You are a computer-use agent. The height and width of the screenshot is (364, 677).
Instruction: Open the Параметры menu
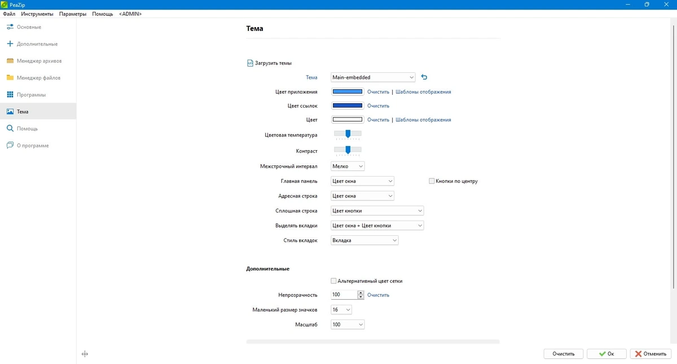[x=73, y=14]
